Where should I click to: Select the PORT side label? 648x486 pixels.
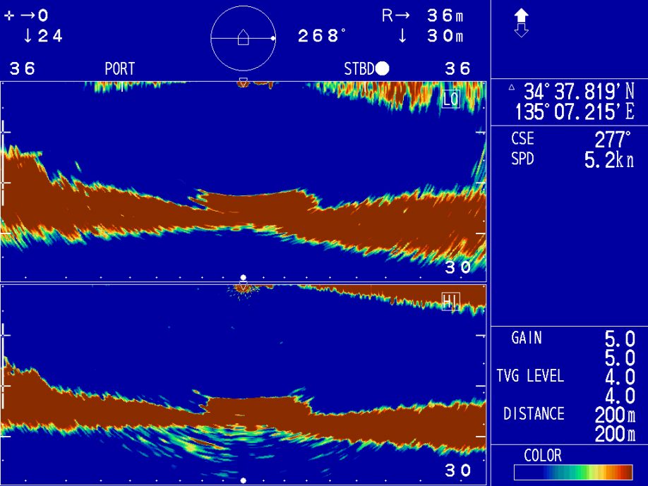119,69
